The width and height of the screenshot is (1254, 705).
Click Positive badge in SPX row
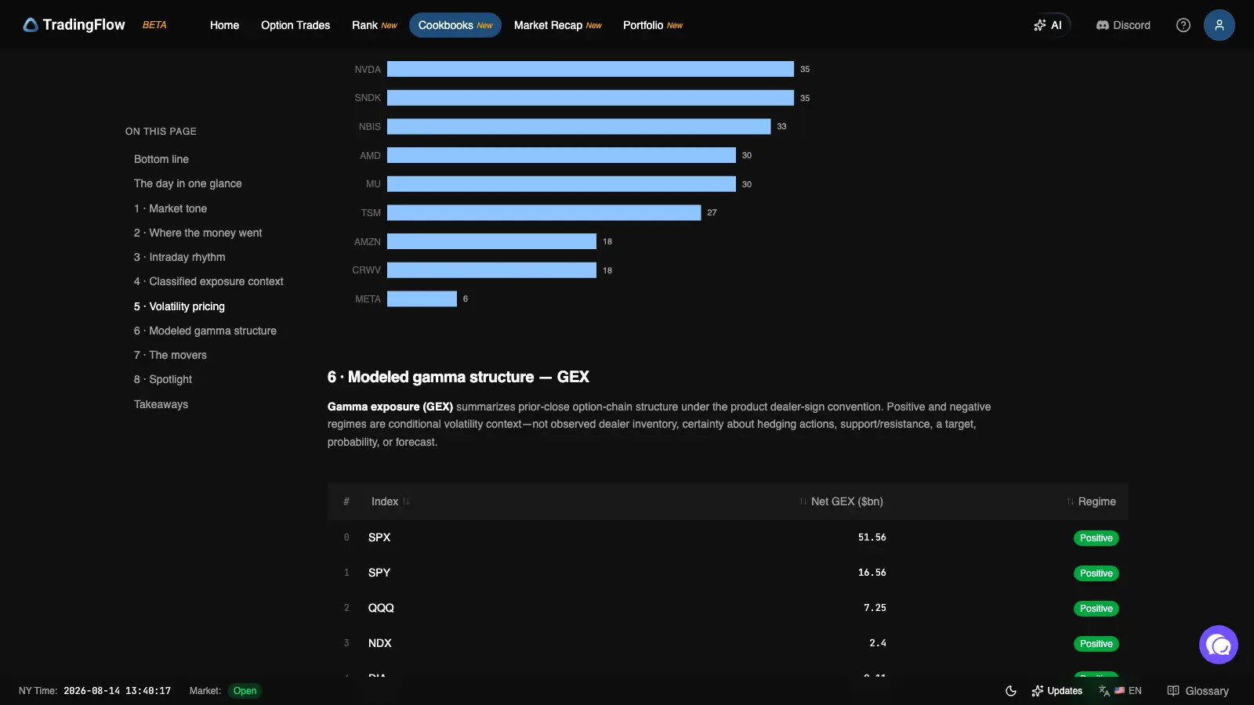[1096, 538]
